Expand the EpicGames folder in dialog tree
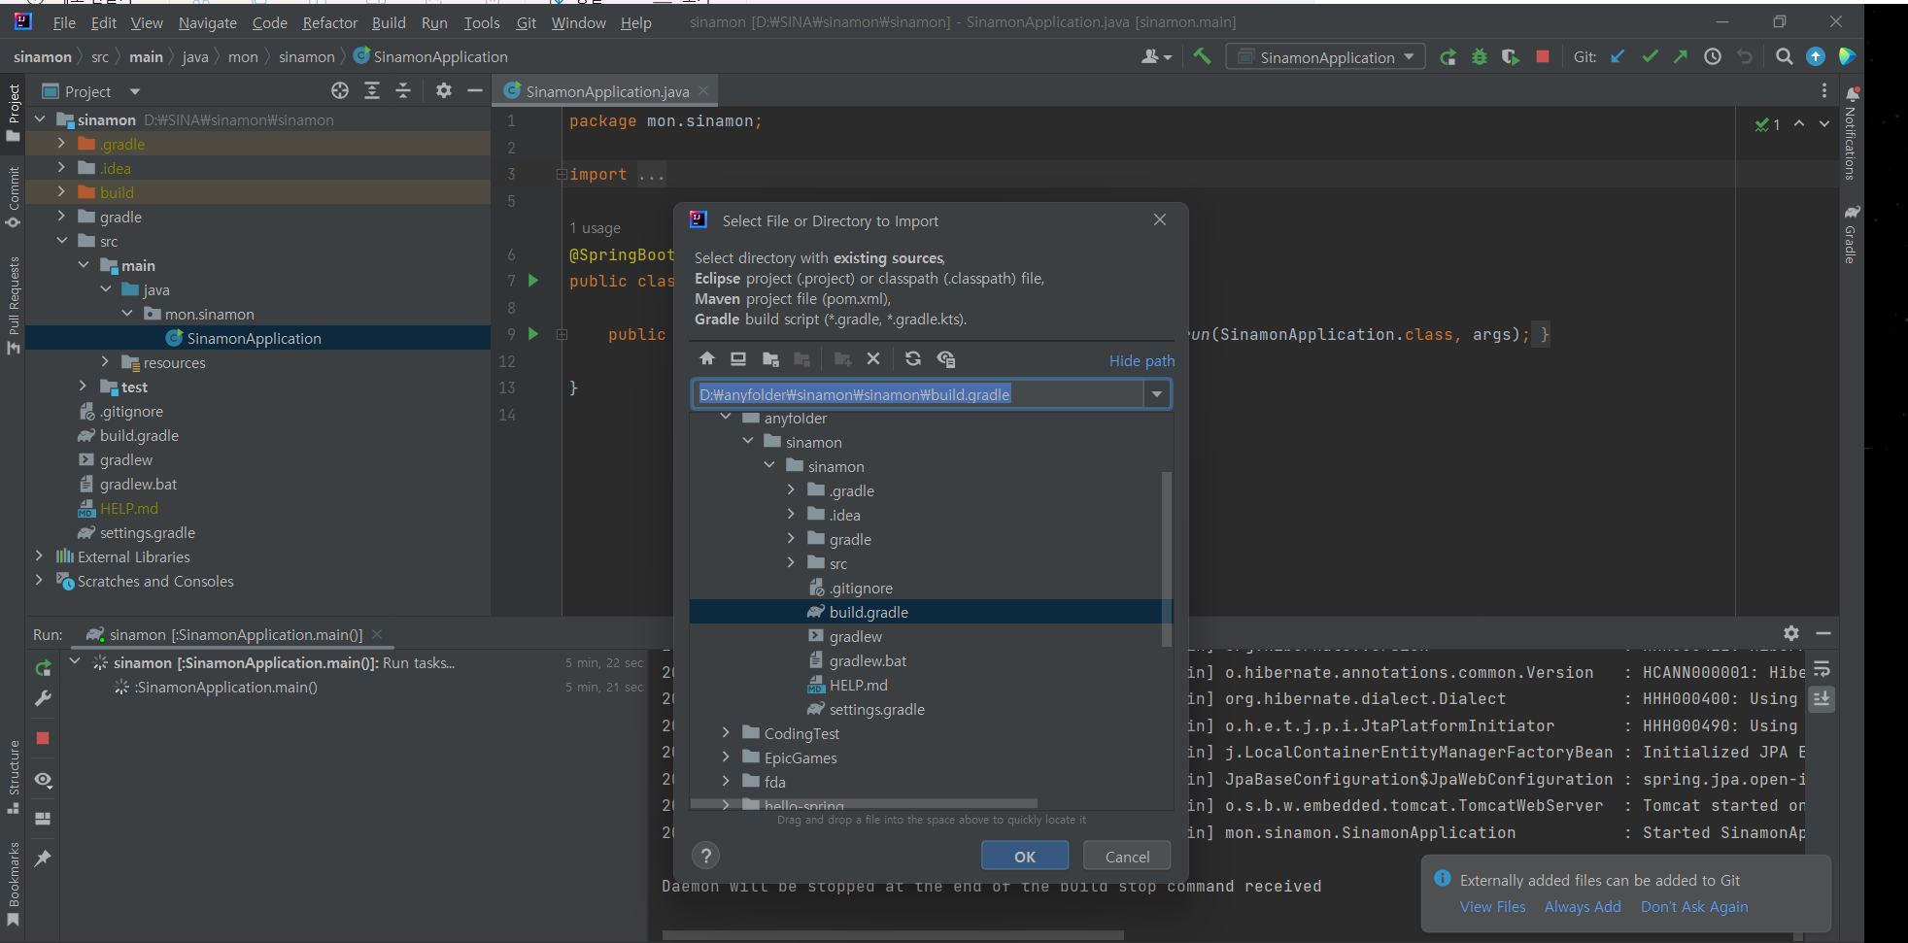The image size is (1908, 943). click(x=726, y=758)
